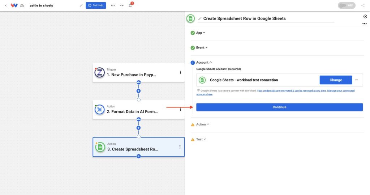Click path icon below trigger card

coord(138,82)
